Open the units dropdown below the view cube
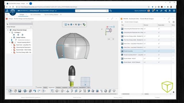Screen dimensions: 184x103 point(111,39)
